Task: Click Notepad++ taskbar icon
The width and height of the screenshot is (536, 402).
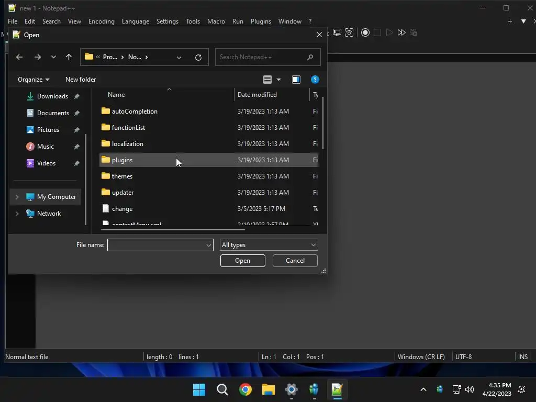Action: click(x=337, y=389)
